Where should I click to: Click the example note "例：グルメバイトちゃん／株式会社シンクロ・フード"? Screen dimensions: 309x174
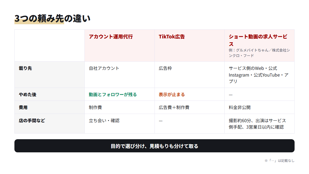pos(259,53)
